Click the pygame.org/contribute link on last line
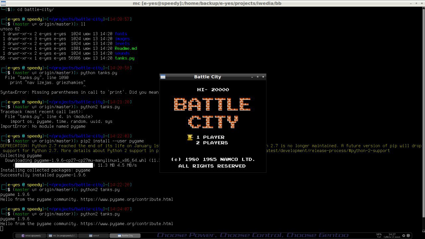The image size is (425, 239). tap(127, 224)
